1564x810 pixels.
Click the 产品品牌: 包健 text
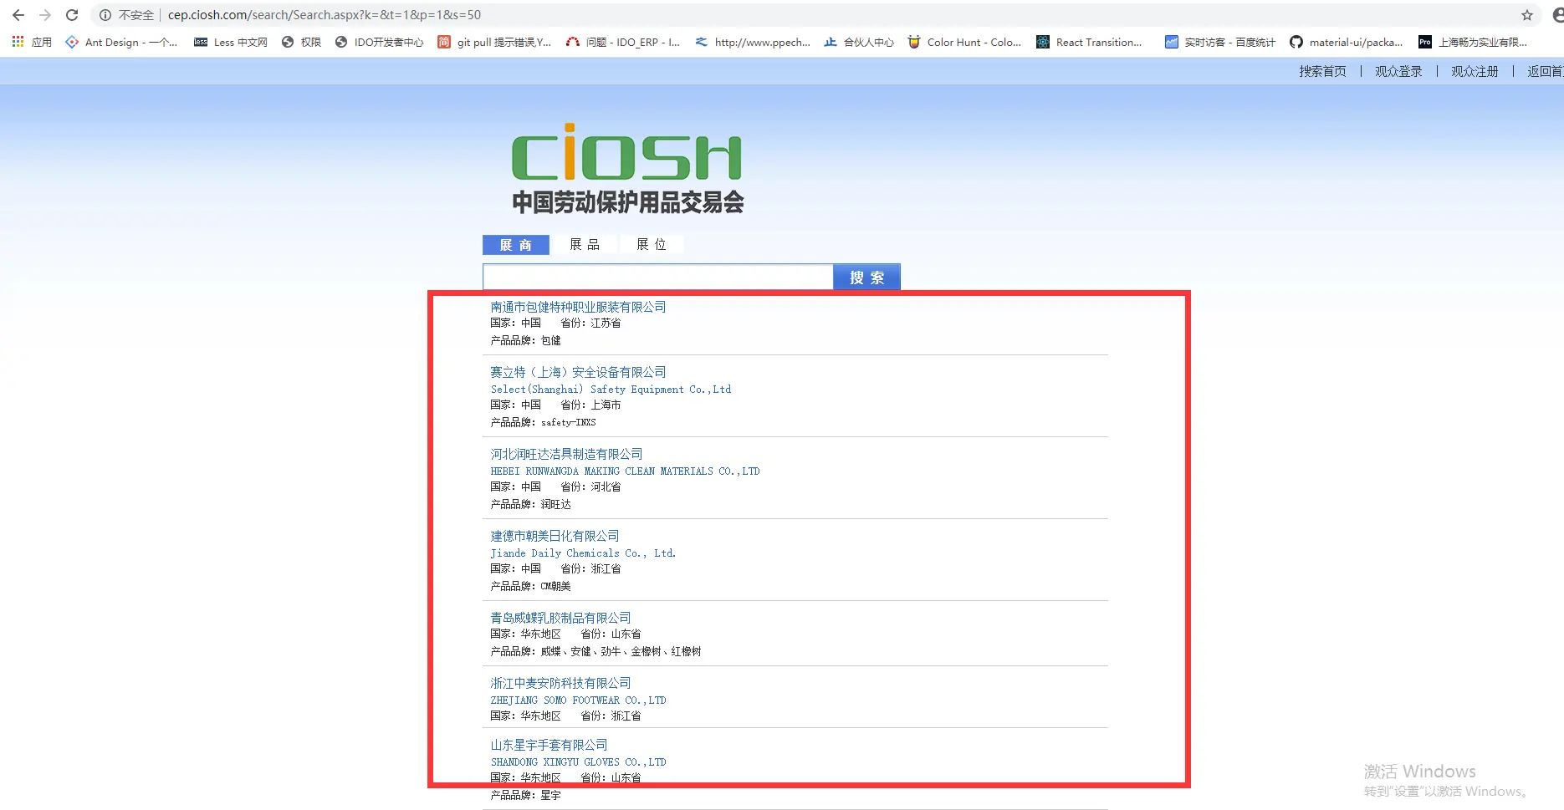coord(525,340)
